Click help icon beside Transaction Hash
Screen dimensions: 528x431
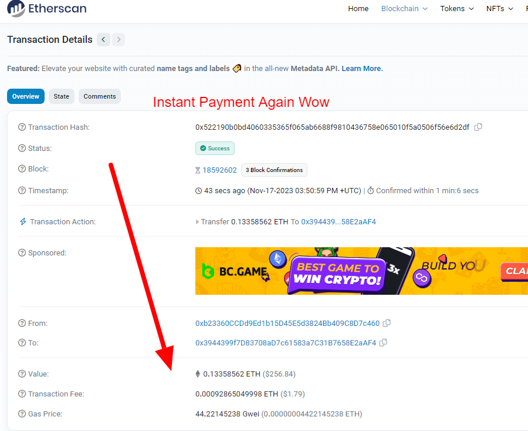[22, 127]
